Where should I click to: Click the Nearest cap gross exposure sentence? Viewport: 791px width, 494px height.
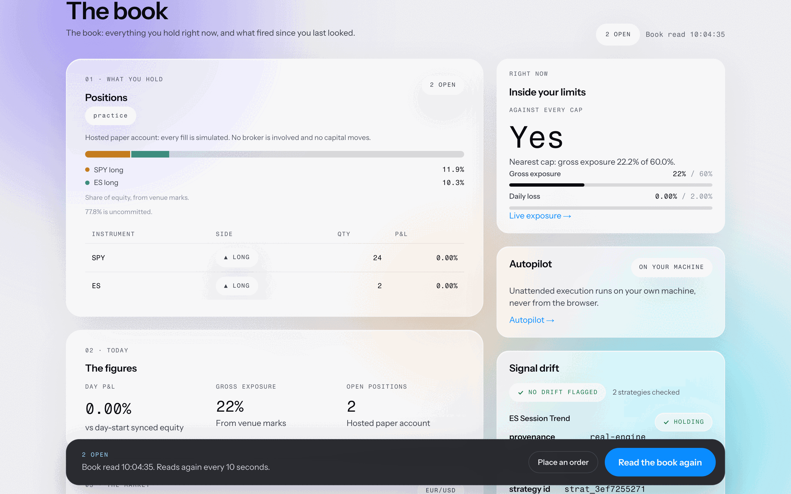click(x=592, y=162)
